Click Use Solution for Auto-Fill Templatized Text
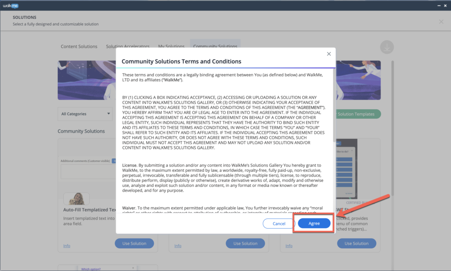This screenshot has width=451, height=271. pyautogui.click(x=134, y=243)
